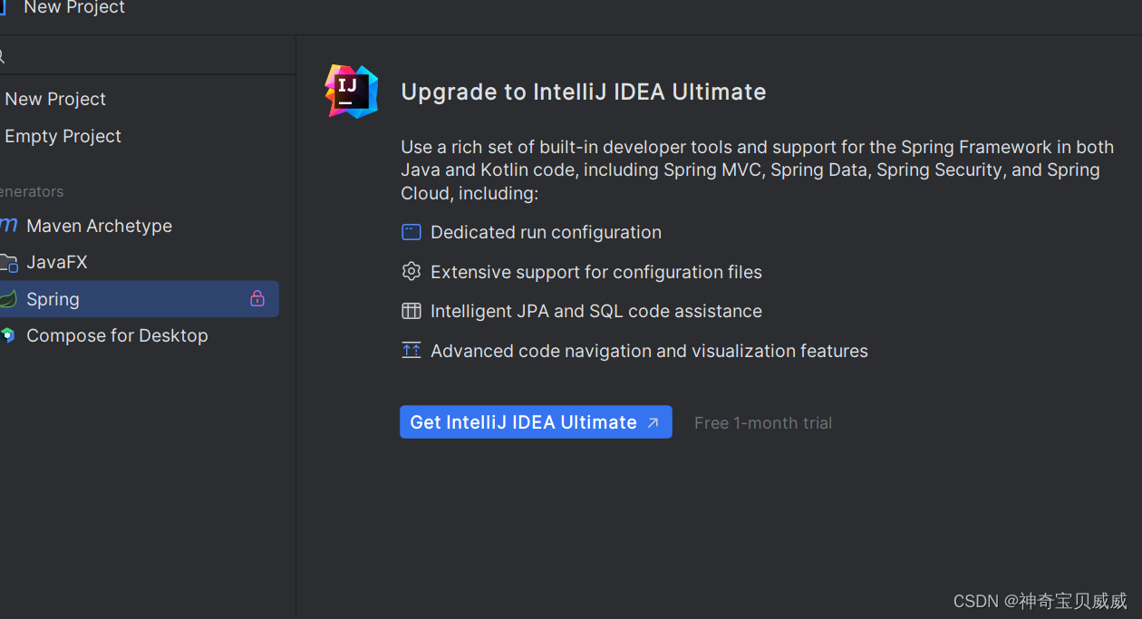Click the magnifier icon in the search field
This screenshot has width=1142, height=619.
[x=2, y=56]
